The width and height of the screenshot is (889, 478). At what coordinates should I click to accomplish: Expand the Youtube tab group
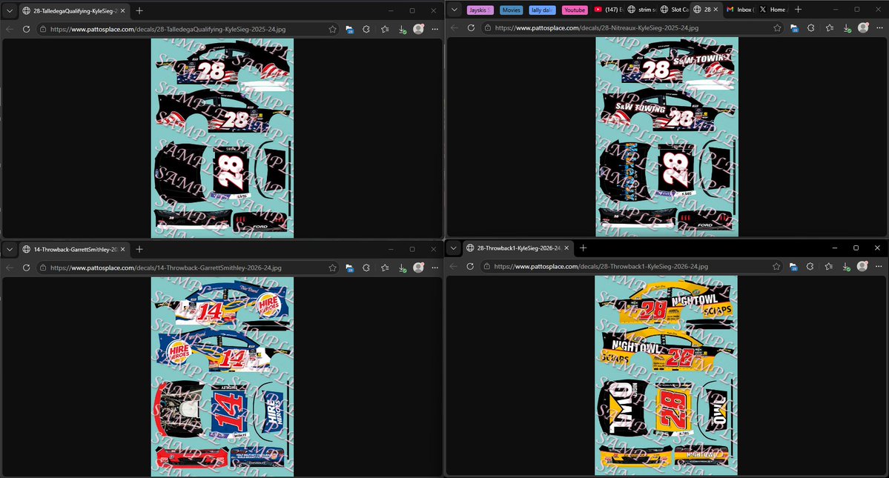[575, 10]
